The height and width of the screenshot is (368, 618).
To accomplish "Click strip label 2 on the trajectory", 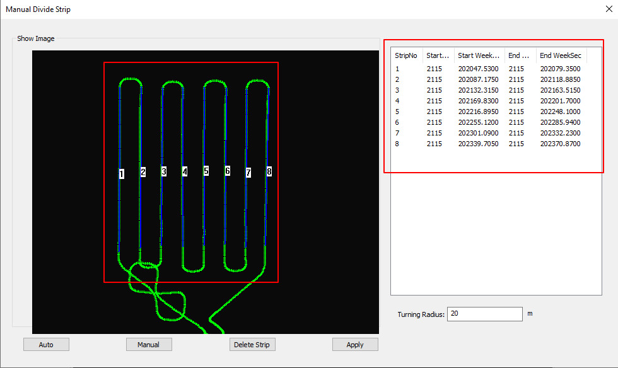I will tap(143, 171).
